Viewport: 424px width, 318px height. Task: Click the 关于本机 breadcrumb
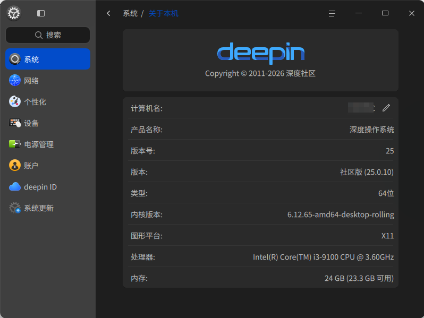click(x=163, y=13)
